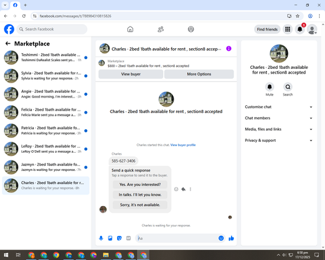Open the emoji picker in message field

coord(221,239)
